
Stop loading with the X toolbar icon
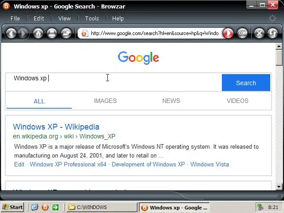point(259,34)
